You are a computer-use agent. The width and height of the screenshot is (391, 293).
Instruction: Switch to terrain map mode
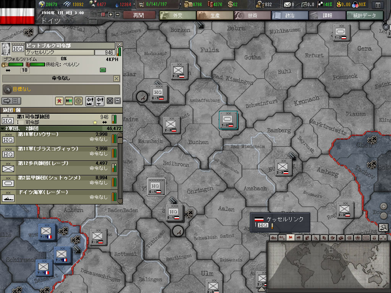(x=273, y=238)
